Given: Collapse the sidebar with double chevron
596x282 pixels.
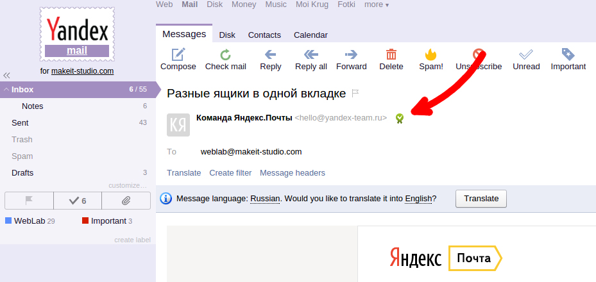Looking at the screenshot, I should point(6,75).
